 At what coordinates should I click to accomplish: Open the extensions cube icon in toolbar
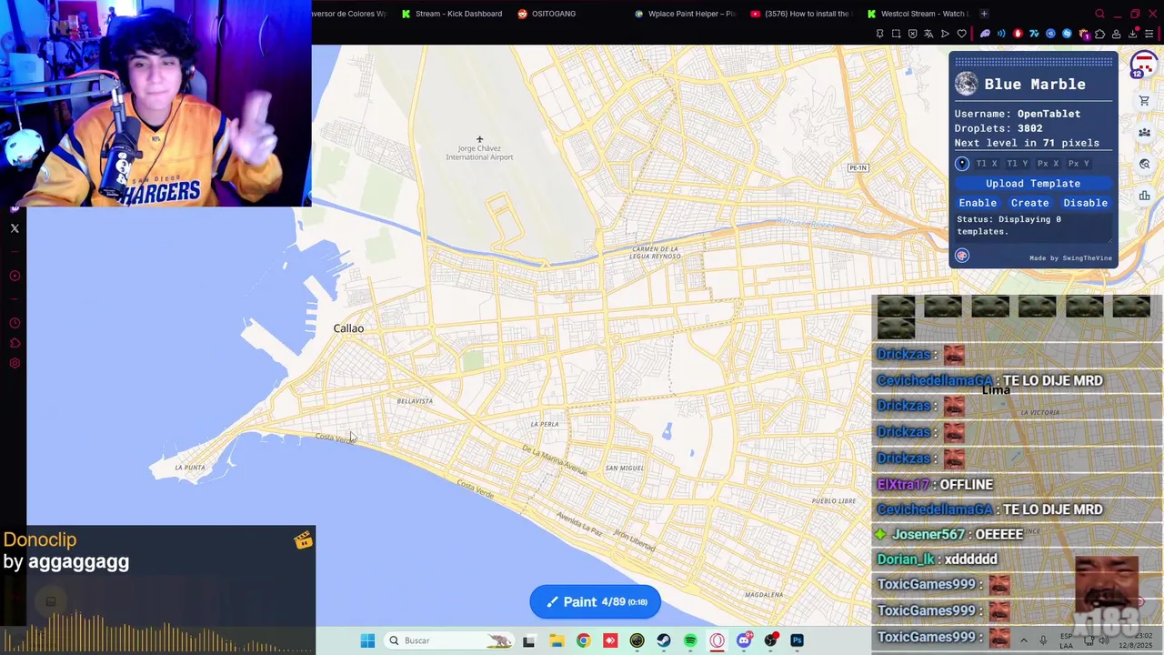(x=1100, y=34)
